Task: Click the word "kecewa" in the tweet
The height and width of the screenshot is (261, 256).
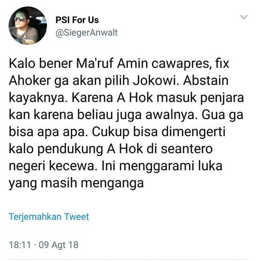Action: coord(73,166)
